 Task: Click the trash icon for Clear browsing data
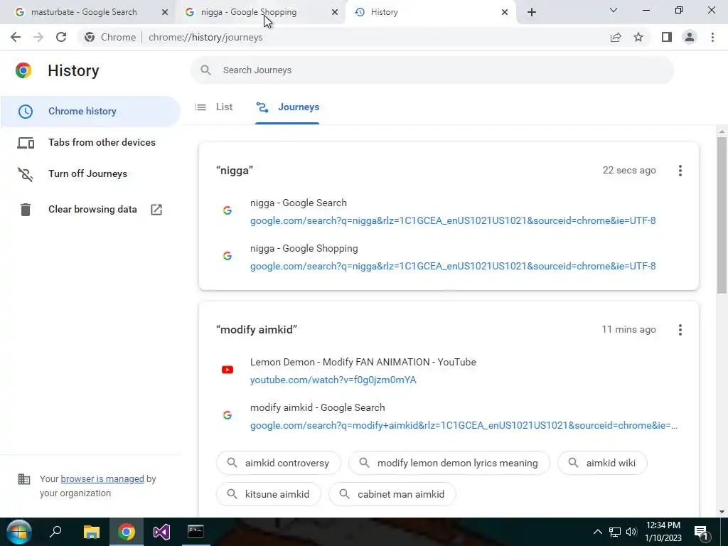tap(26, 210)
